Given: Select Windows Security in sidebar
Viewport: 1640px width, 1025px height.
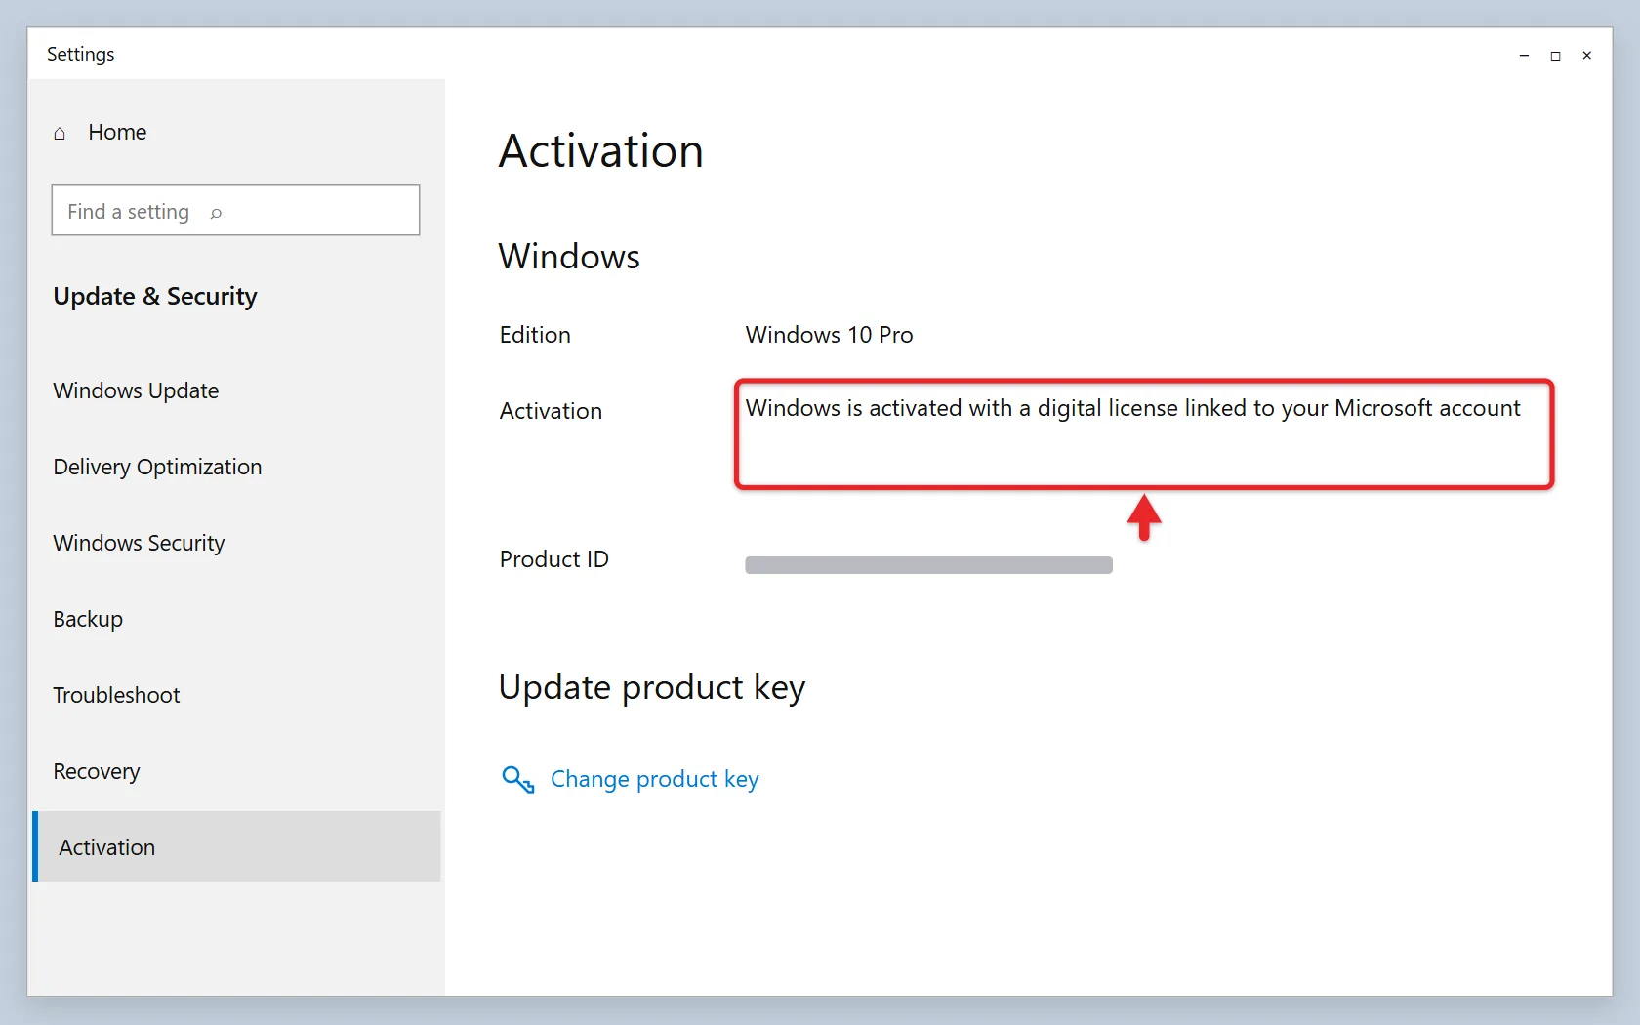Looking at the screenshot, I should click(x=139, y=543).
